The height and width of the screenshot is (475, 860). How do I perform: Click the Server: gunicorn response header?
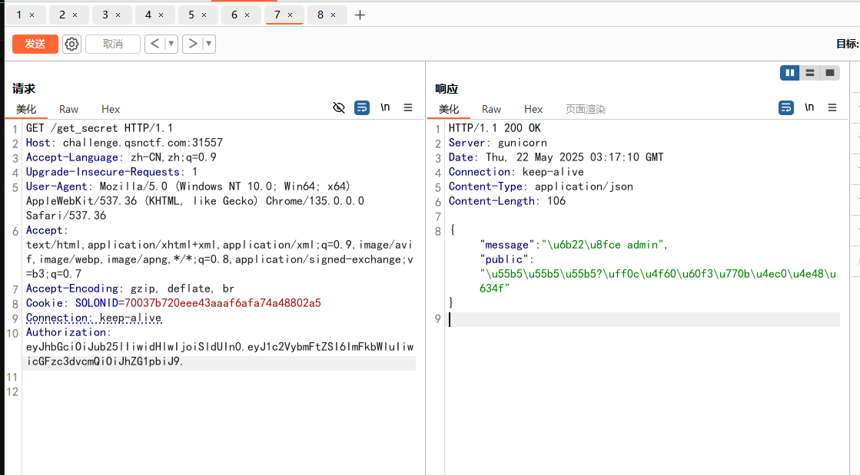498,143
